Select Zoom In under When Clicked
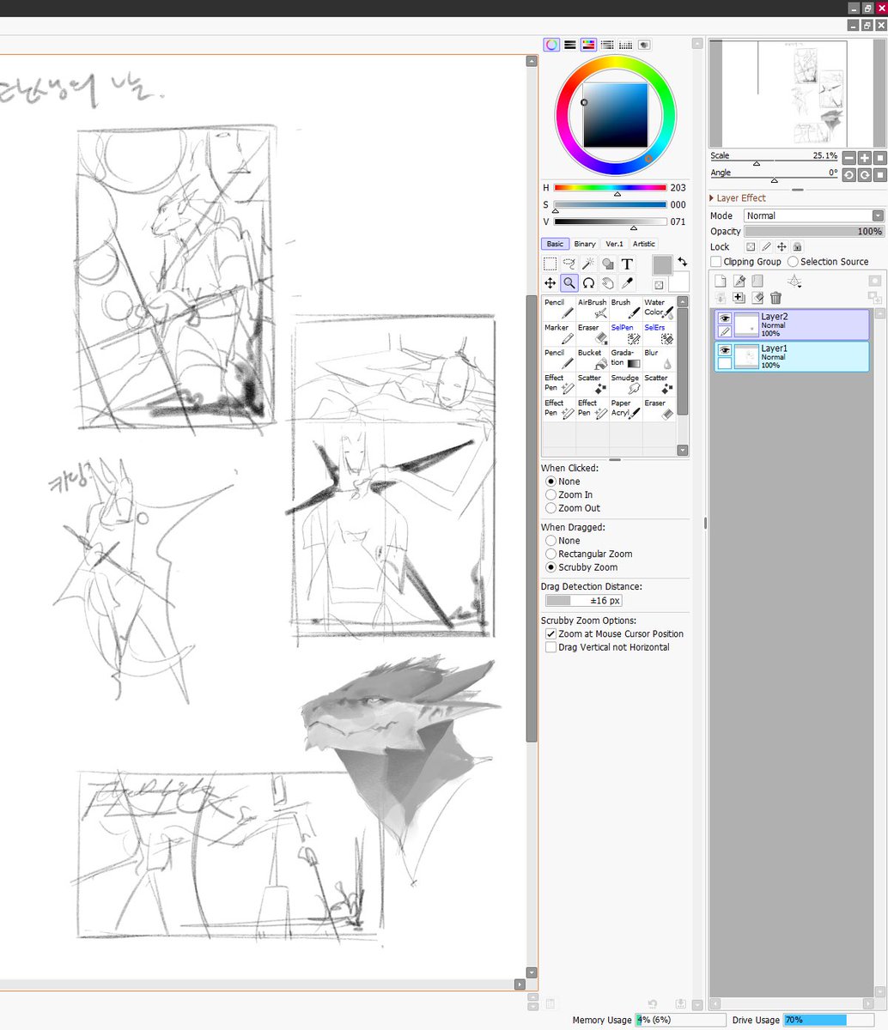This screenshot has width=888, height=1030. (x=551, y=495)
